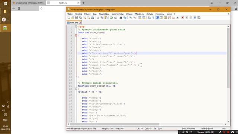Click the Open file toolbar icon
Viewport: 238px width, 134px height.
pos(73,18)
